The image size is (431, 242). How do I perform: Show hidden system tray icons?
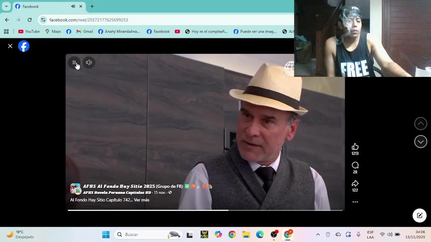[318, 235]
